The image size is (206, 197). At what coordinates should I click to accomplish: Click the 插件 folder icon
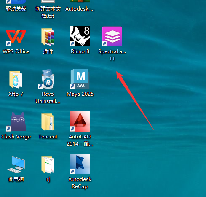(48, 37)
